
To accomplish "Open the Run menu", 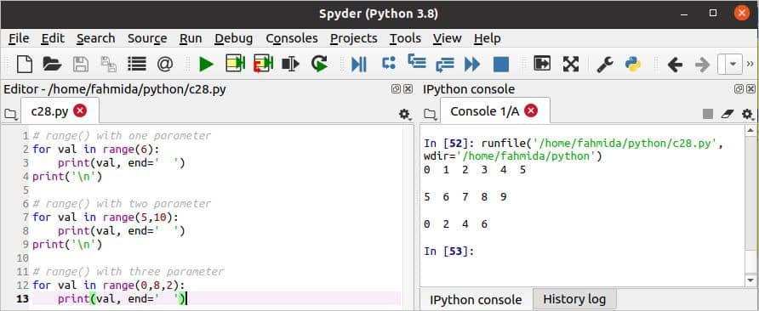I will tap(191, 38).
